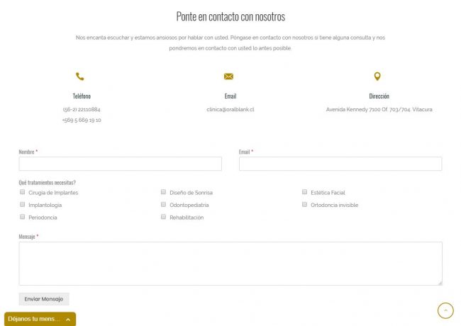The height and width of the screenshot is (326, 461).
Task: Check the Ortodoncia invisible option
Action: (x=304, y=205)
